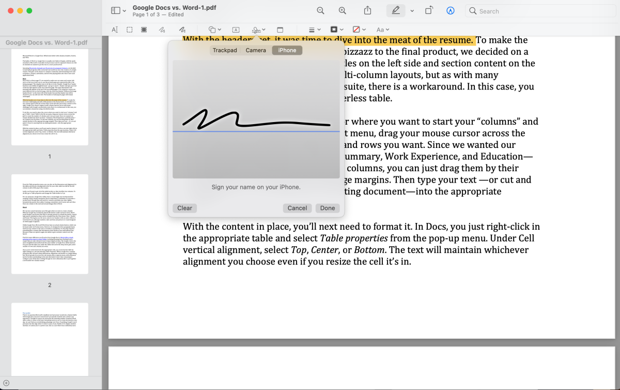Open the Fill Color picker
The height and width of the screenshot is (390, 620).
coord(359,29)
